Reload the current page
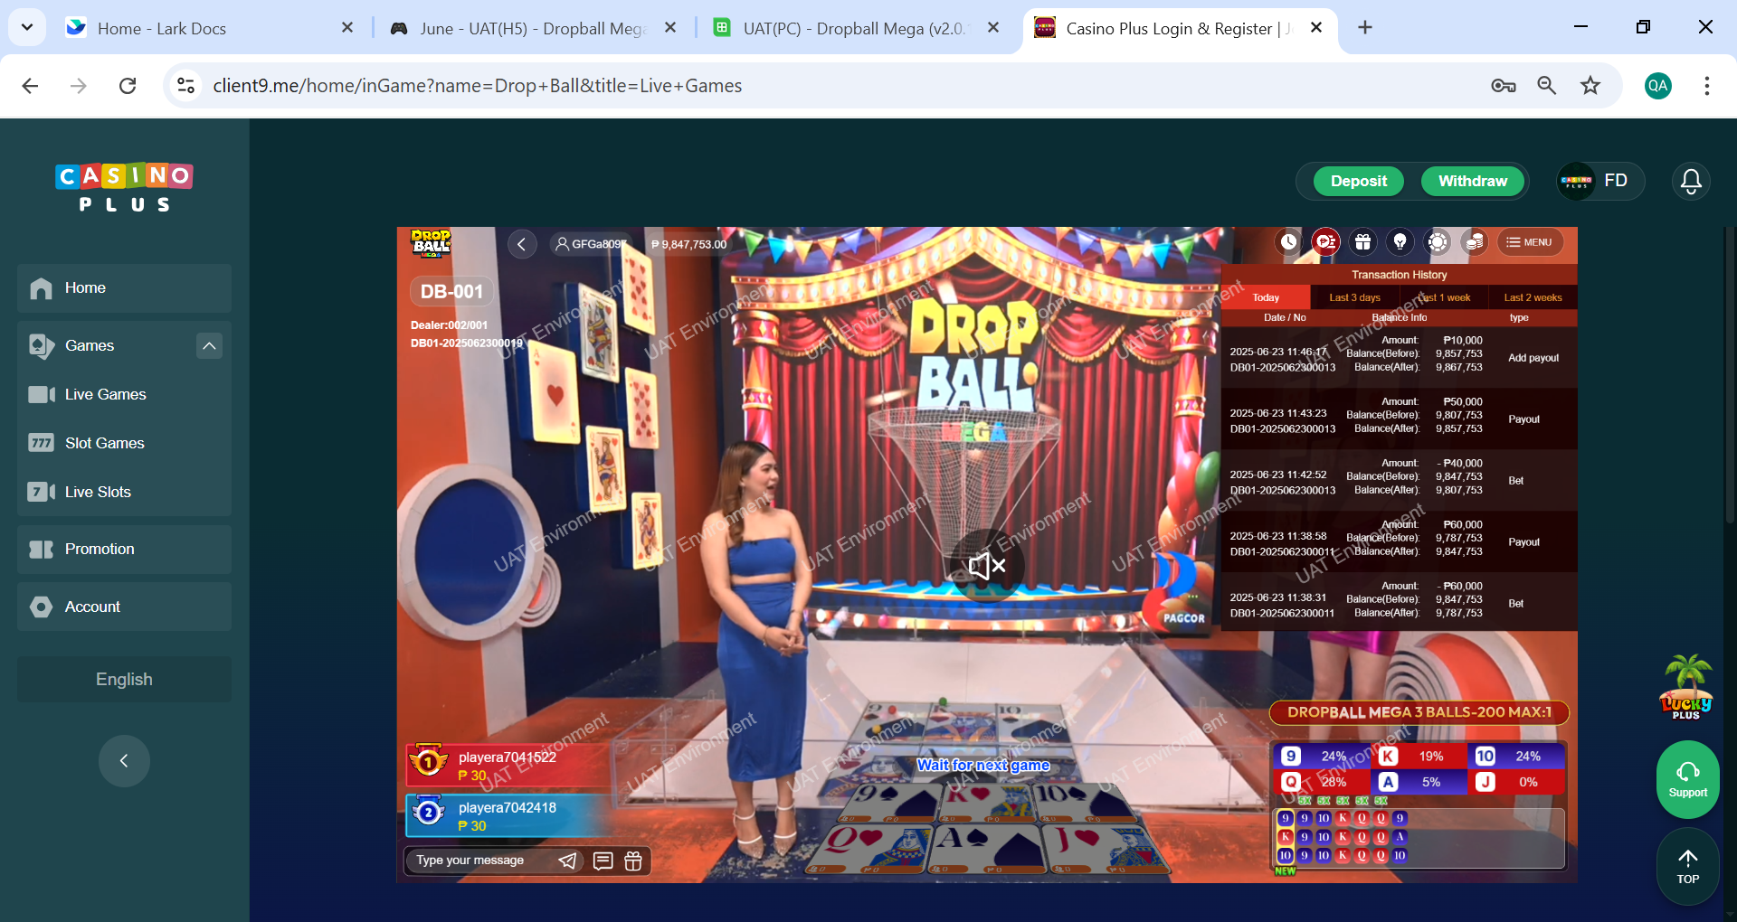This screenshot has height=922, width=1737. click(128, 86)
